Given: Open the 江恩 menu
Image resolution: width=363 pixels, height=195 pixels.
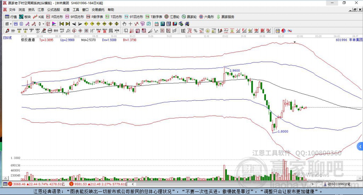Looking at the screenshot, I should (41, 10).
